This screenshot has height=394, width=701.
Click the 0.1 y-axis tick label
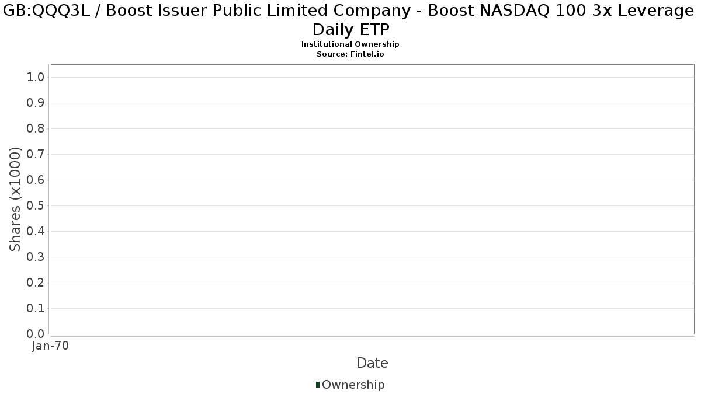pyautogui.click(x=36, y=309)
